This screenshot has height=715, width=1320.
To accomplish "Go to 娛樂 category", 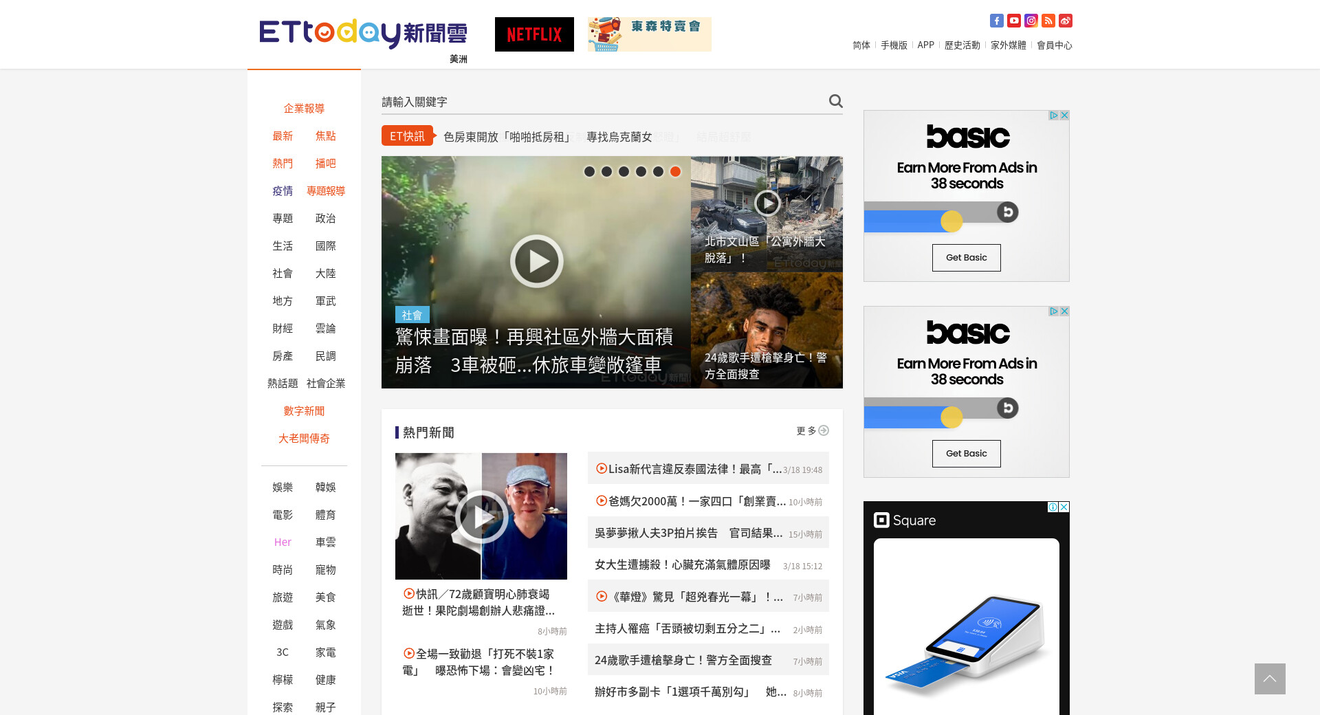I will (x=283, y=487).
